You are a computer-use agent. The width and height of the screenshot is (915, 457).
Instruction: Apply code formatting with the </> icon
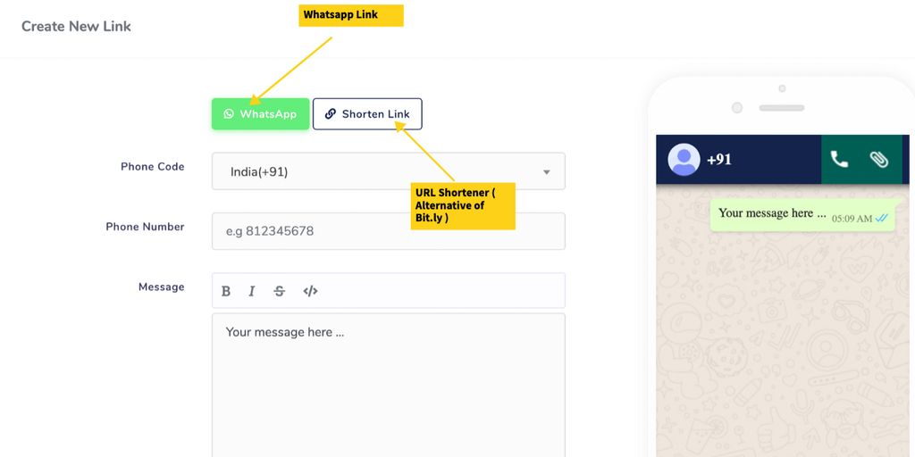click(310, 291)
